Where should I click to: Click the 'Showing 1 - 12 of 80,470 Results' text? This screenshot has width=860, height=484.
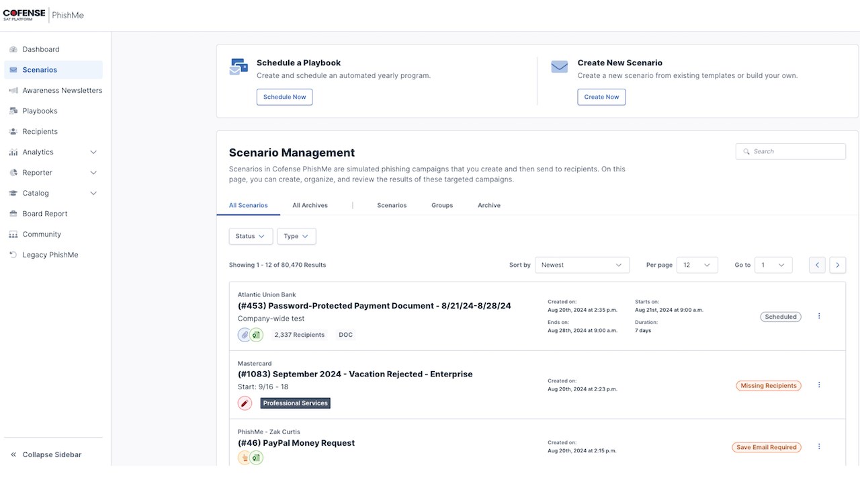(x=277, y=265)
